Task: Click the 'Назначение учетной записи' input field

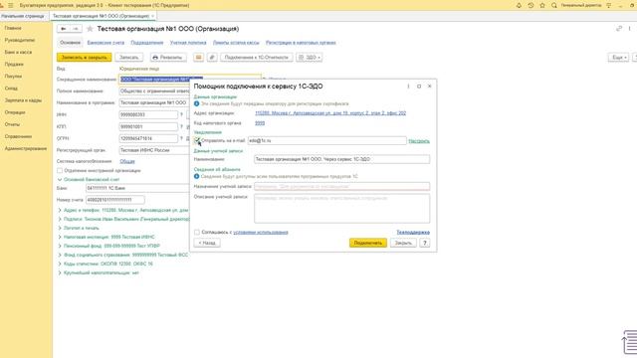Action: point(342,187)
